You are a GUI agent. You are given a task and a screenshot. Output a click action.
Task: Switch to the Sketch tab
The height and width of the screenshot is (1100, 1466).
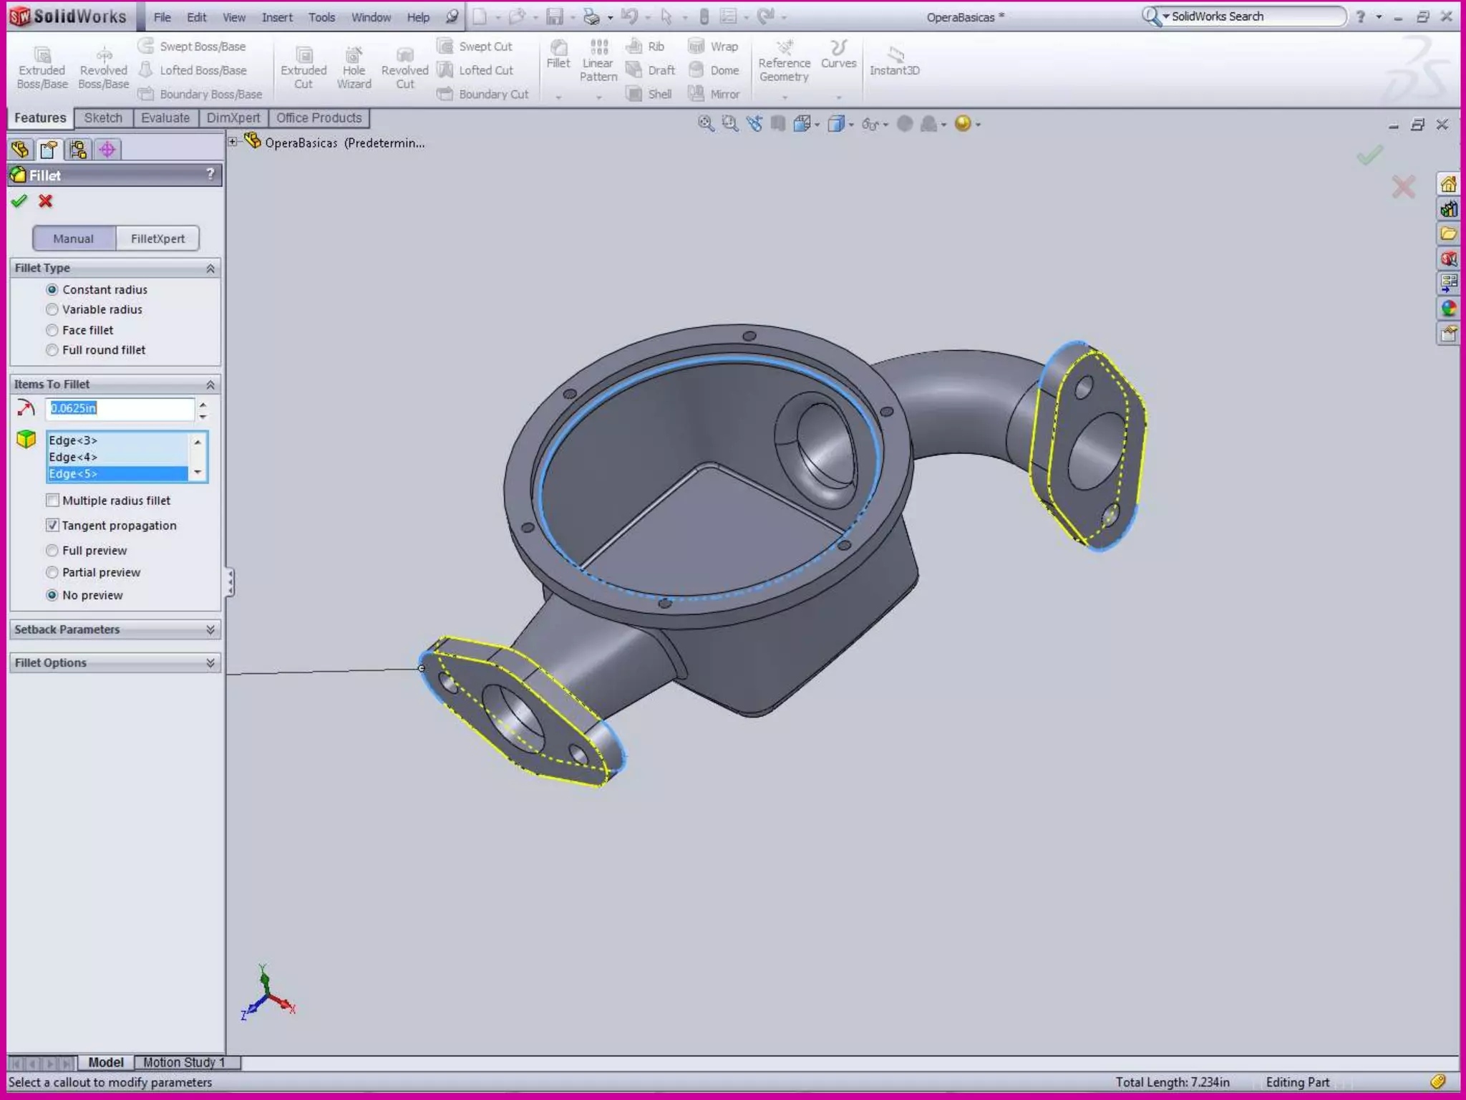click(x=103, y=118)
